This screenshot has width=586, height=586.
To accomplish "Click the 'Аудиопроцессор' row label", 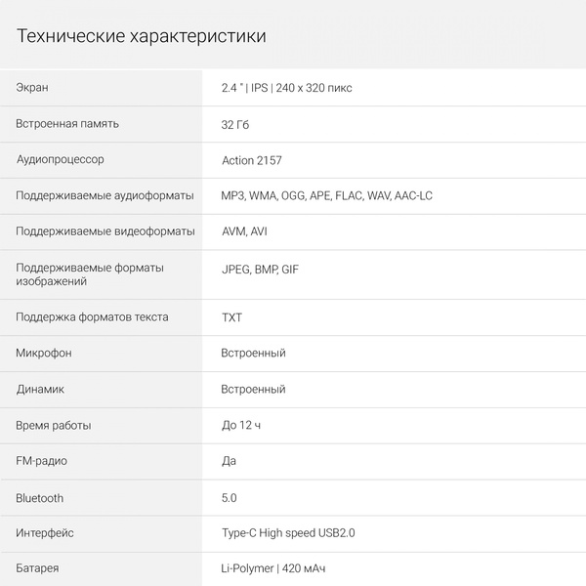I will [x=61, y=159].
